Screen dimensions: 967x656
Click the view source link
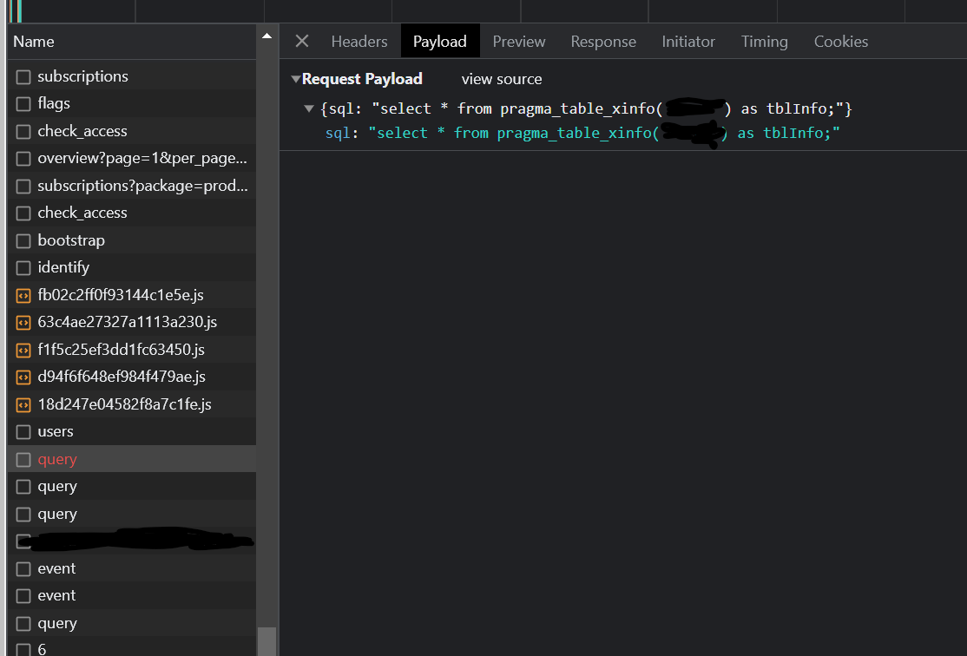(x=502, y=79)
